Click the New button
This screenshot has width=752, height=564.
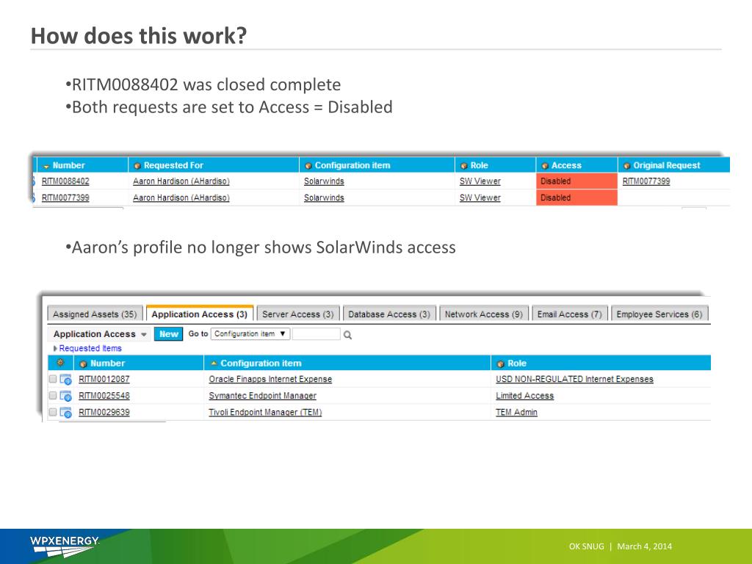coord(168,334)
